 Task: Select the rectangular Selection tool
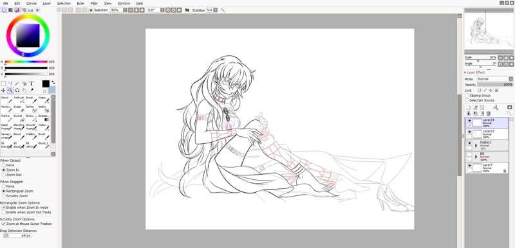[x=3, y=84]
